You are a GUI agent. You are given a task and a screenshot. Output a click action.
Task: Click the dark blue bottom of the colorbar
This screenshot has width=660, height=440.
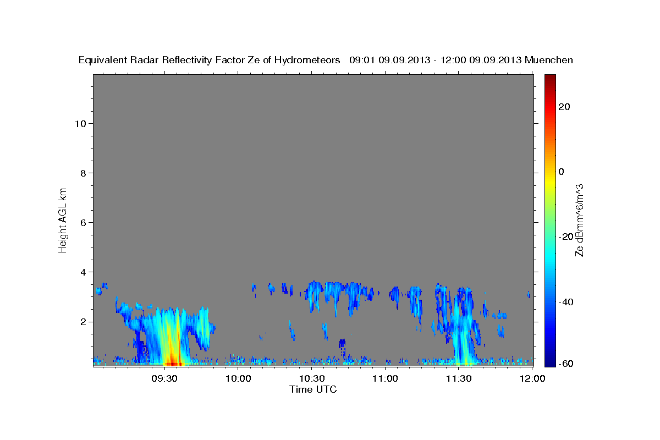click(x=550, y=359)
